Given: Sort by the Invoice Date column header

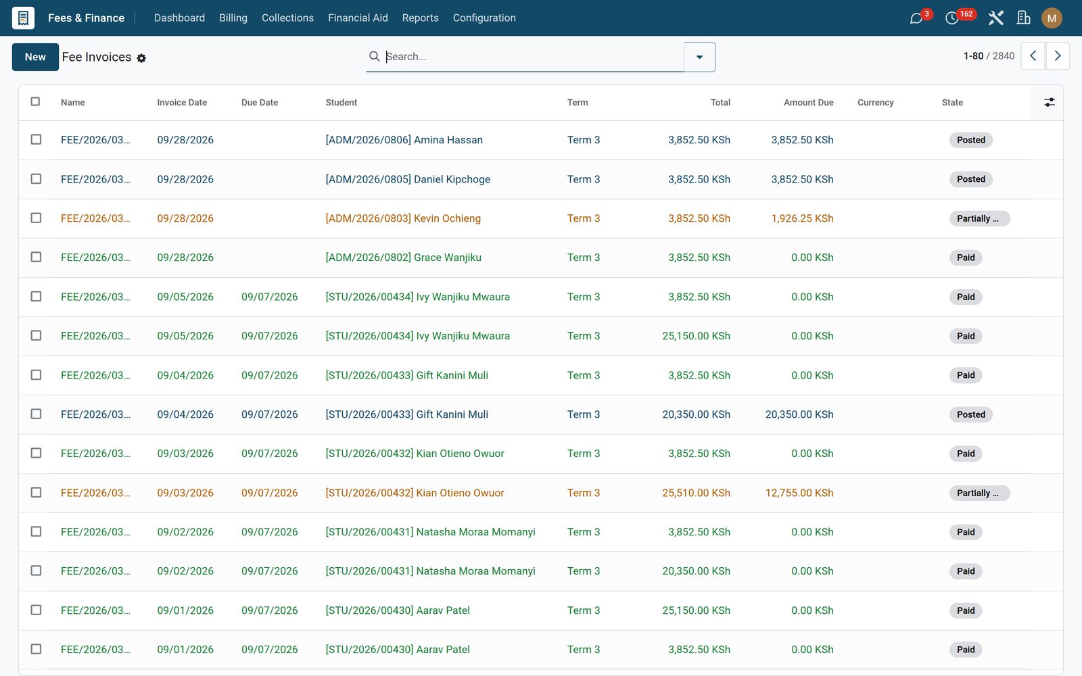Looking at the screenshot, I should tap(182, 103).
